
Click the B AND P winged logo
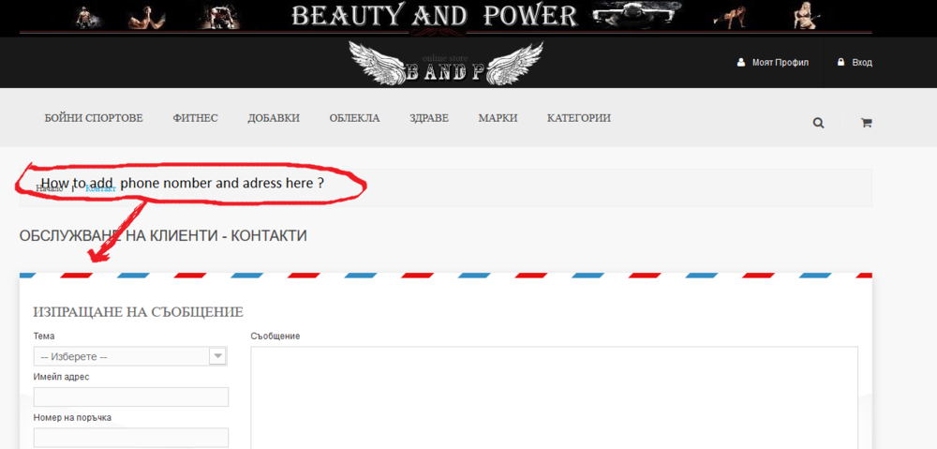(x=446, y=63)
